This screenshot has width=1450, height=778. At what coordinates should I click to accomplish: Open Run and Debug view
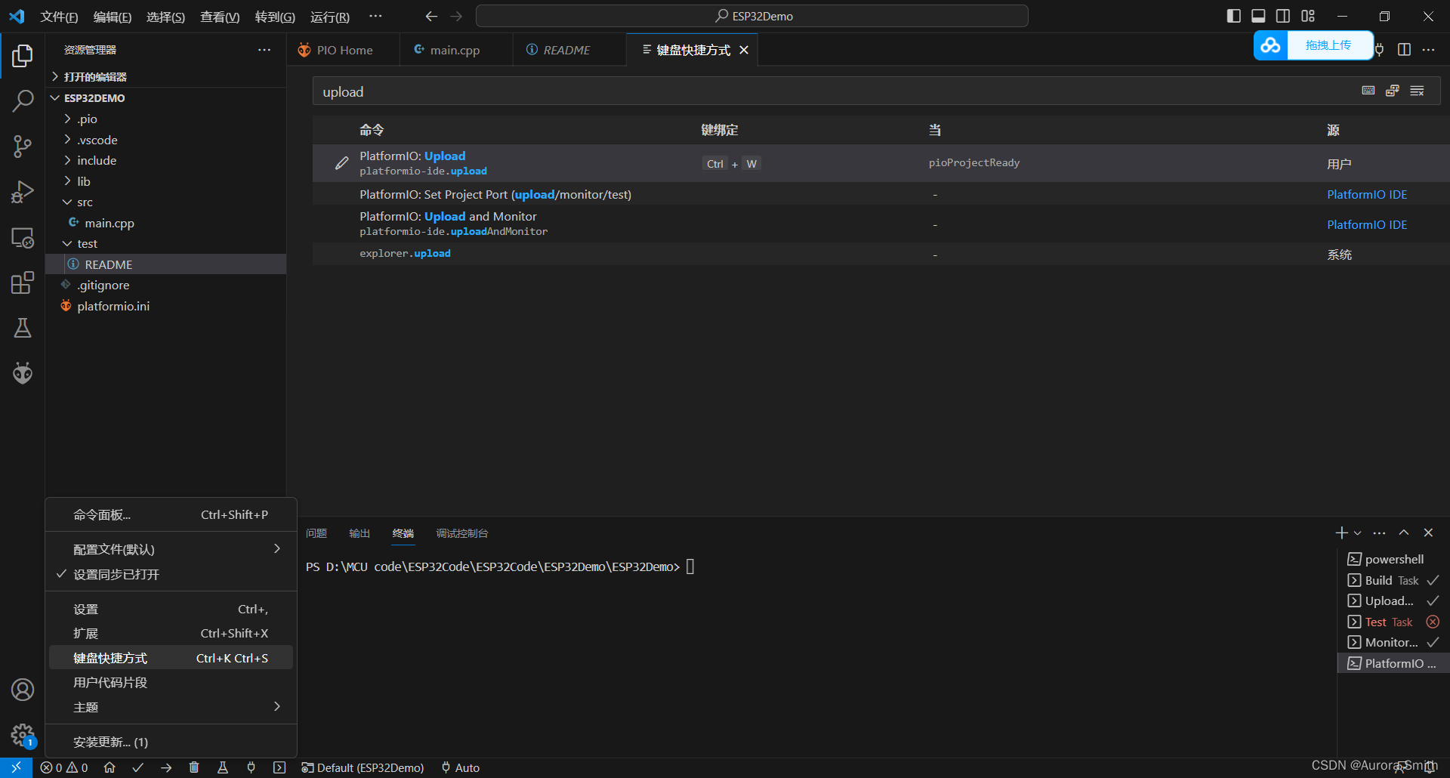pyautogui.click(x=23, y=192)
